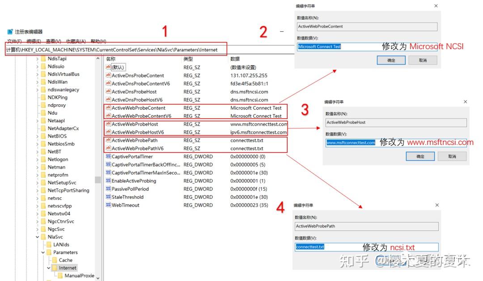Select the WebTimeout DWORD value icon
Screen dimensions: 483x281
(108, 205)
